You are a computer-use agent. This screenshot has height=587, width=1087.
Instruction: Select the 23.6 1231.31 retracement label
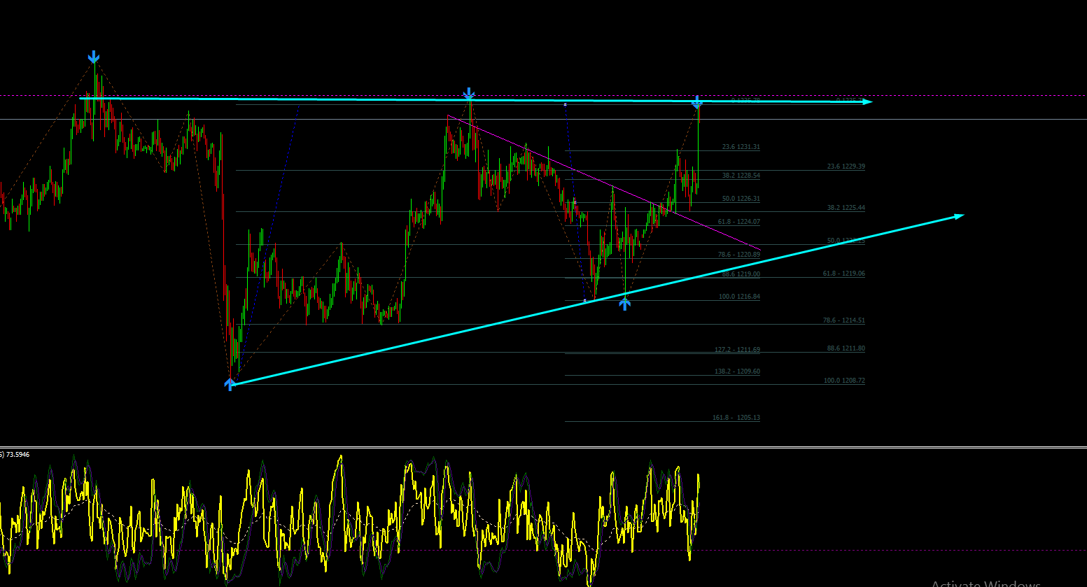click(x=741, y=147)
